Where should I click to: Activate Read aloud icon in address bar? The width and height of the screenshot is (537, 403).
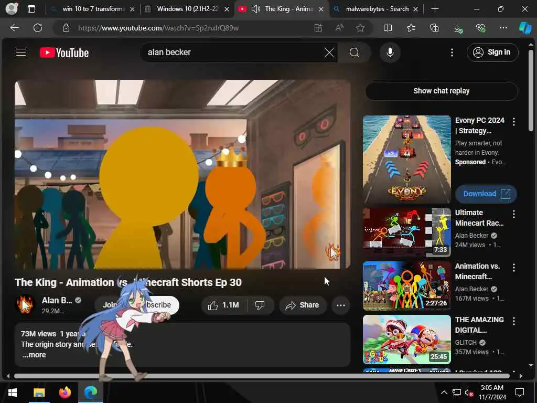pyautogui.click(x=339, y=28)
